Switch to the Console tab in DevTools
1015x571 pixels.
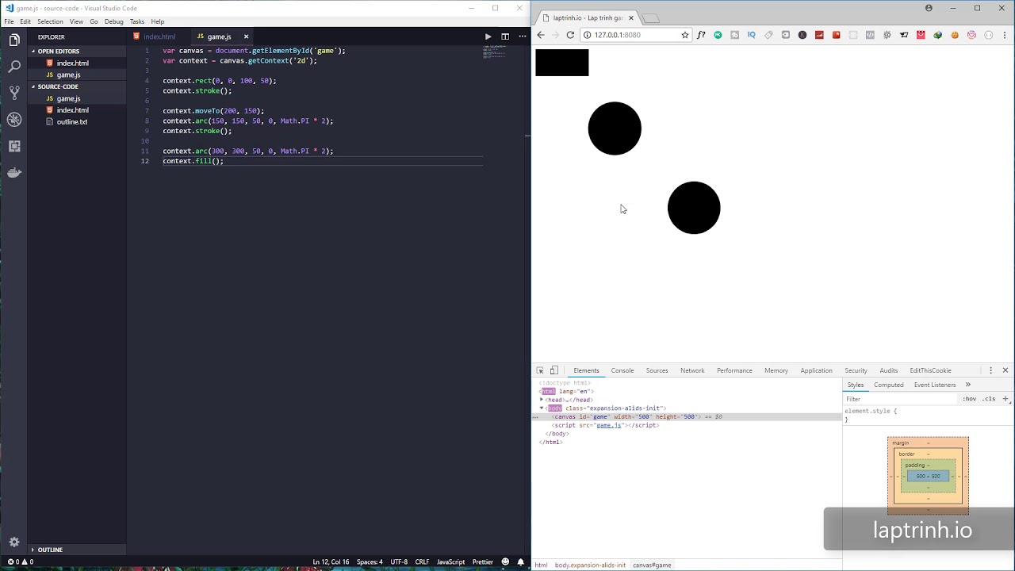coord(622,370)
